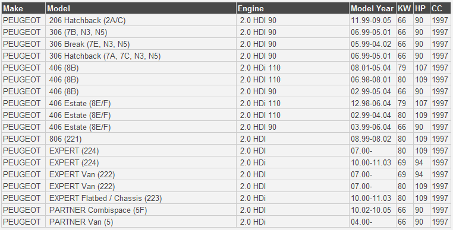Select 306 Hatchback (7A, 7C, N3, N5) row
Image resolution: width=453 pixels, height=230 pixels.
point(227,56)
